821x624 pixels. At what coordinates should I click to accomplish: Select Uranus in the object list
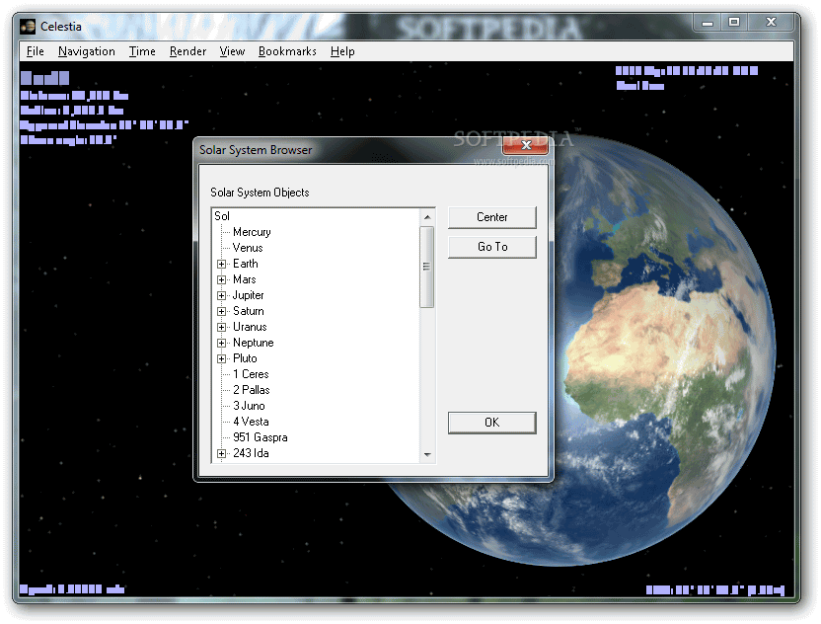[250, 327]
